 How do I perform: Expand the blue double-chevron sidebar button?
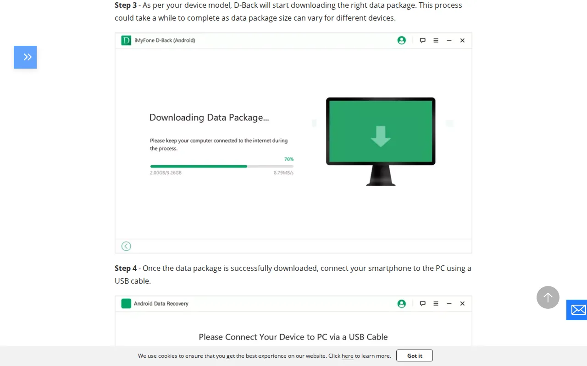[25, 57]
